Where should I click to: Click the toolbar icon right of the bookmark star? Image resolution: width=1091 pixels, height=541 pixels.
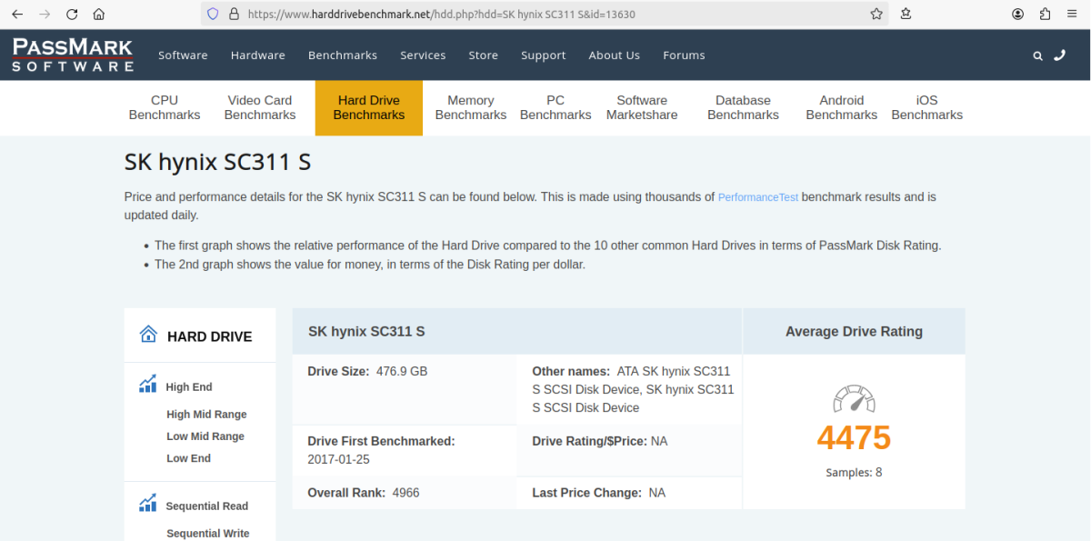pyautogui.click(x=906, y=15)
